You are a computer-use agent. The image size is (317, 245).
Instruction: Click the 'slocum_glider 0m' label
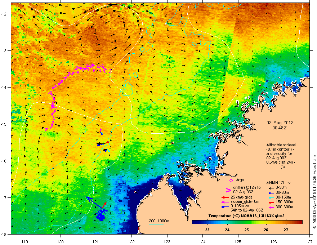245,202
